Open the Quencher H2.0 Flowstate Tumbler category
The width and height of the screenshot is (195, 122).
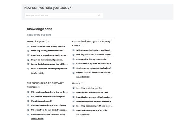coord(45,85)
